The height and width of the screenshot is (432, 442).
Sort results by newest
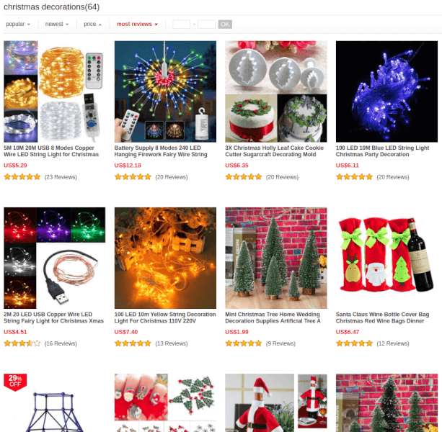57,24
